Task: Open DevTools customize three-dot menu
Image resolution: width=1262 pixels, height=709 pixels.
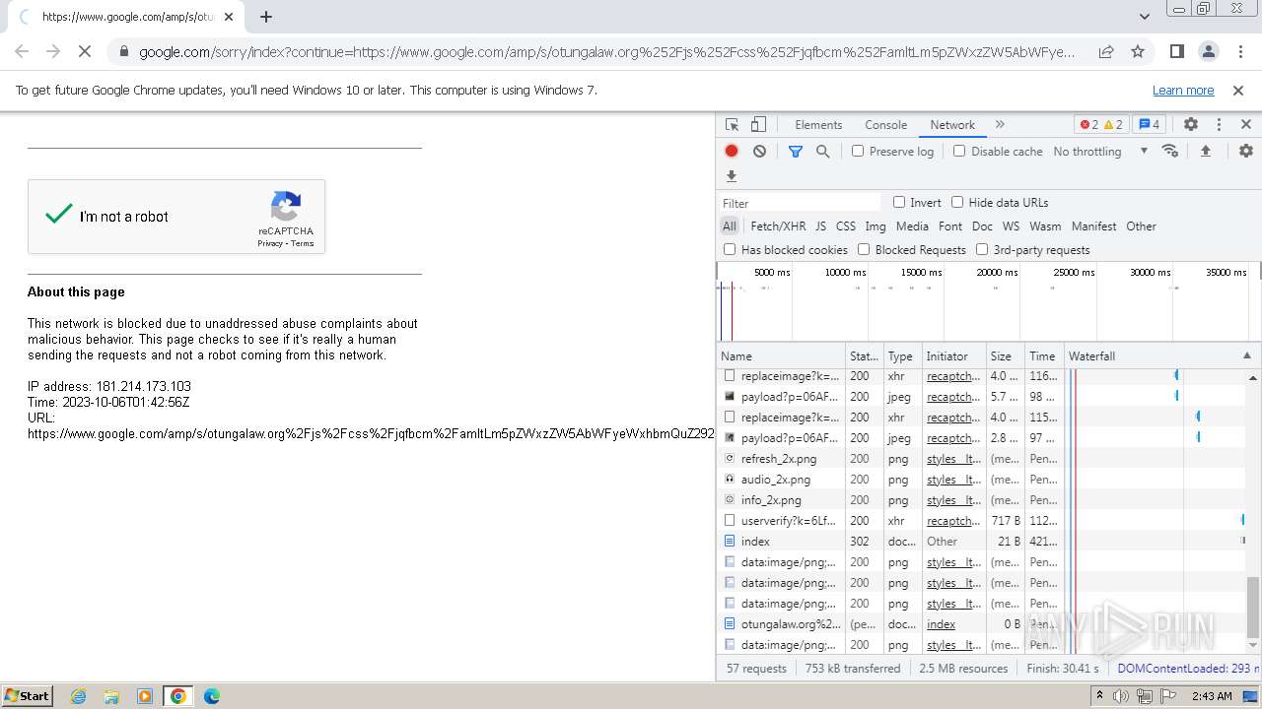Action: (x=1219, y=125)
